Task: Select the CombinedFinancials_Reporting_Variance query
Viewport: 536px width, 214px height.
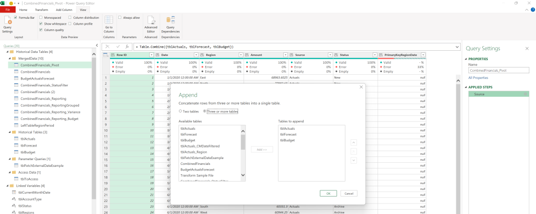Action: click(50, 112)
